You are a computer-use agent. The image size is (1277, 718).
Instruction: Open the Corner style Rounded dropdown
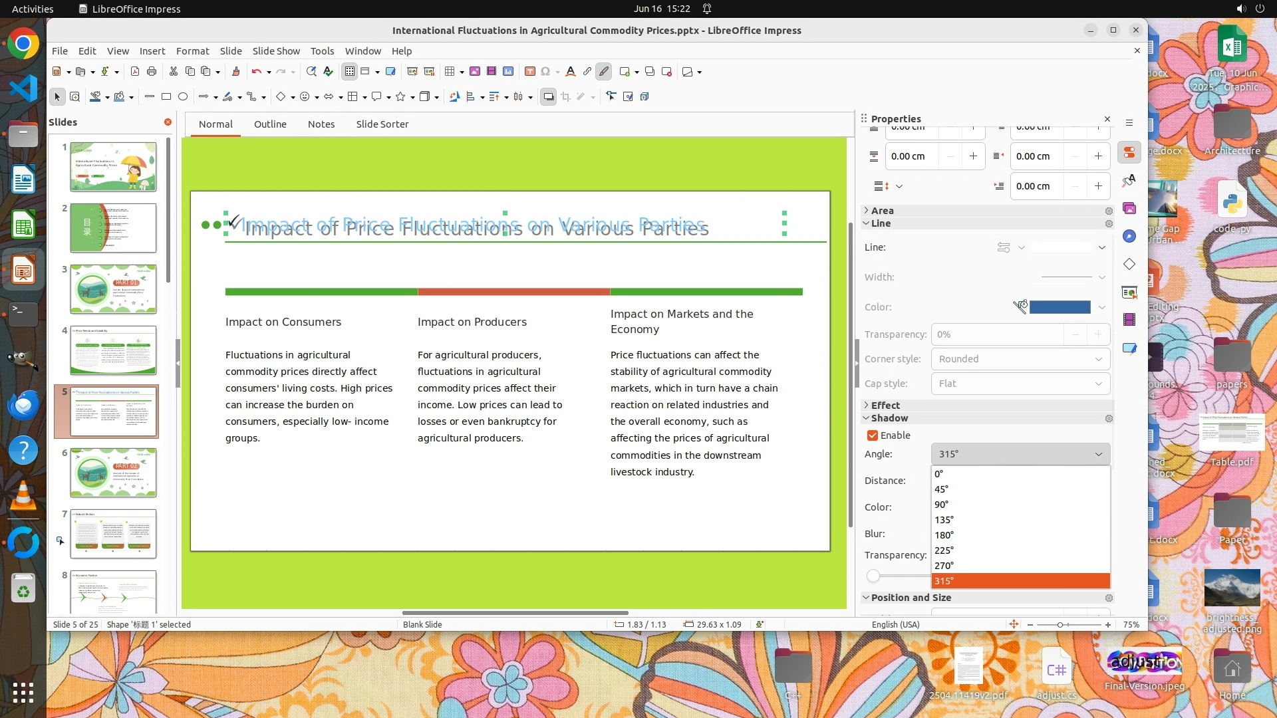(x=1020, y=359)
